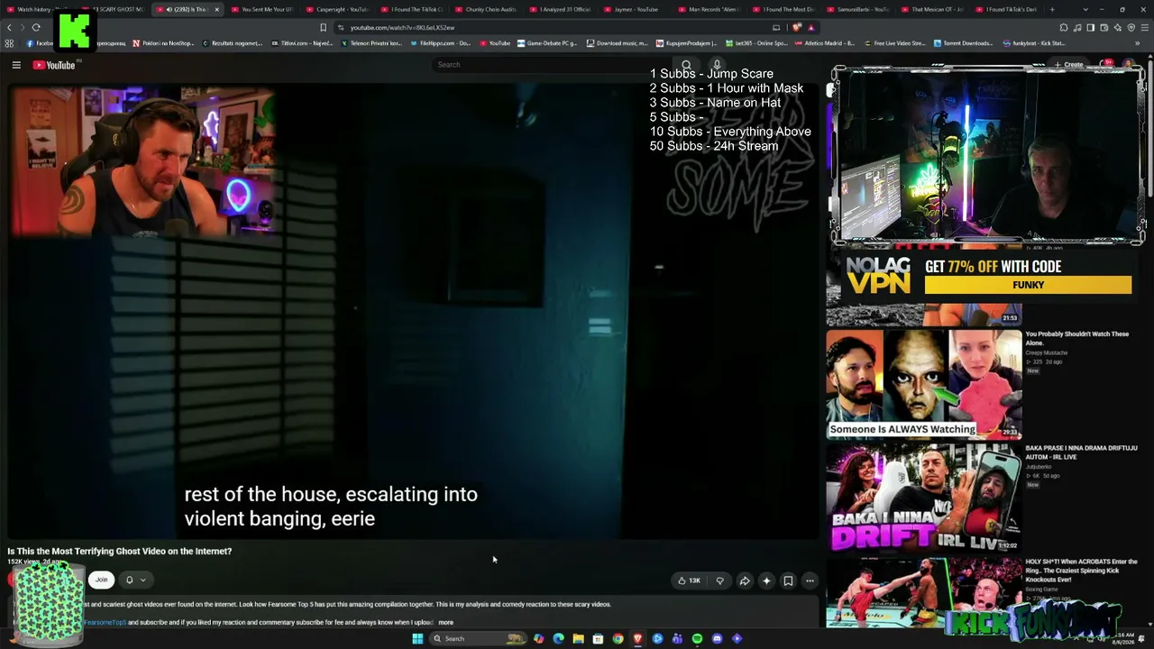Open a new browser tab
1154x649 pixels.
tap(1052, 9)
